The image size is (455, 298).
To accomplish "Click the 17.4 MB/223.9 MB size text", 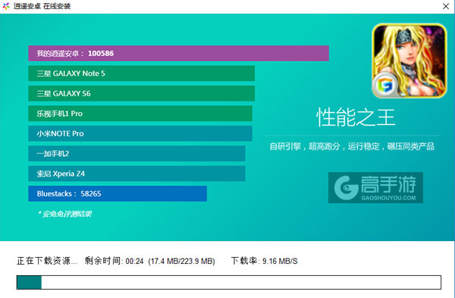I will point(182,262).
